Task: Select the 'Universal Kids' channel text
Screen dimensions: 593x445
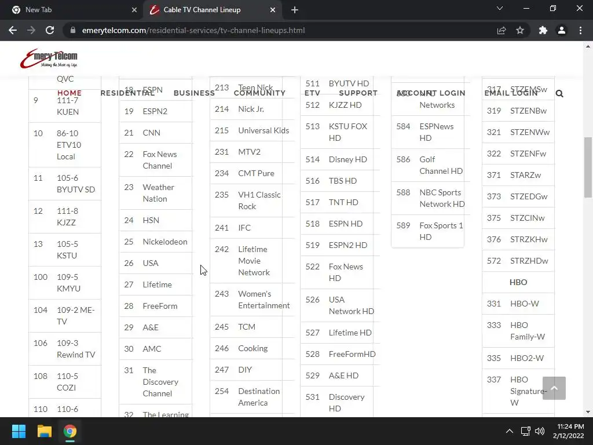Action: tap(263, 130)
